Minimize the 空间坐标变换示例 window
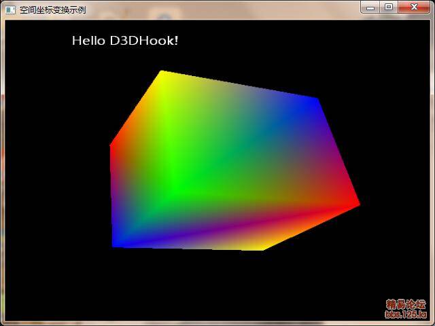Viewport: 435px width, 326px height. tap(370, 7)
